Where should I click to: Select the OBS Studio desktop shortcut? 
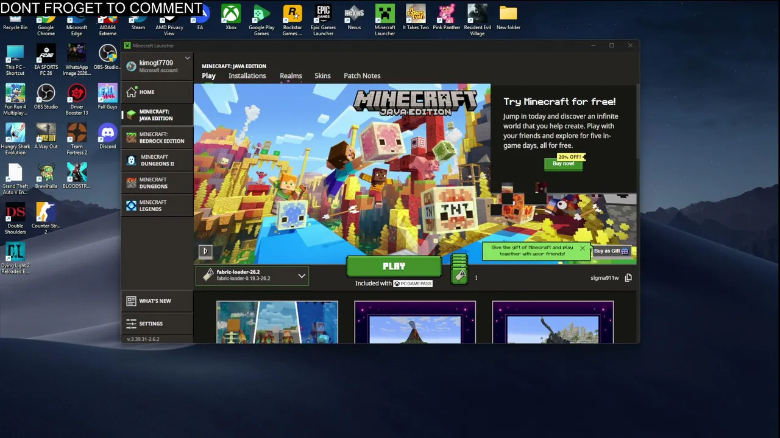(x=46, y=97)
